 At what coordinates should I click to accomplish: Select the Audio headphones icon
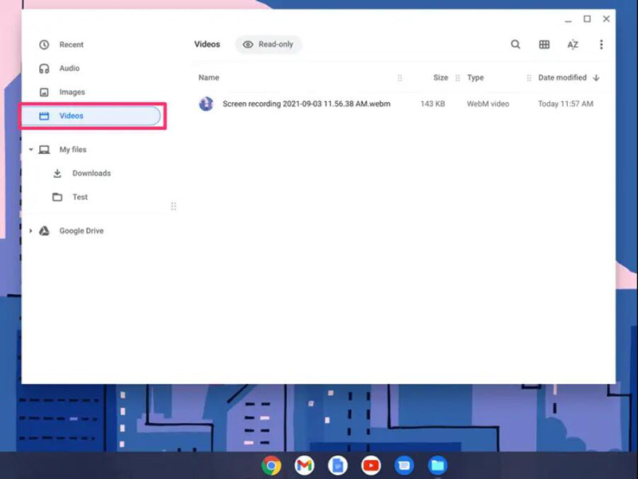(44, 69)
